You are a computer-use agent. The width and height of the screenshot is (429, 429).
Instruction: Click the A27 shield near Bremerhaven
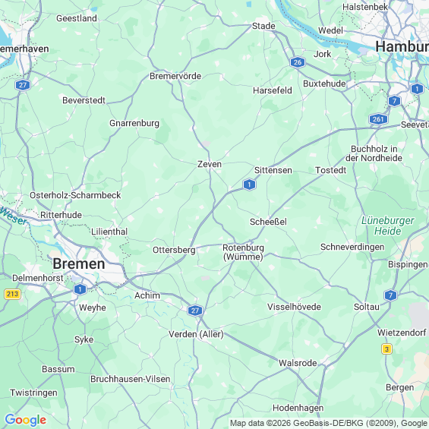coord(23,85)
